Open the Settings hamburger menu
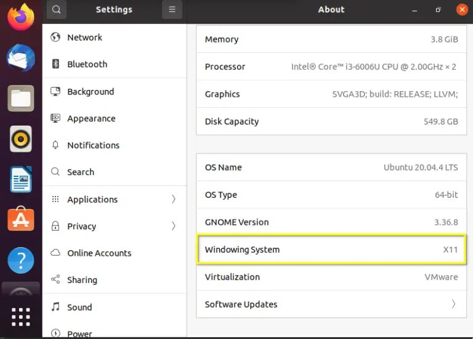Viewport: 473px width, 339px height. (172, 10)
